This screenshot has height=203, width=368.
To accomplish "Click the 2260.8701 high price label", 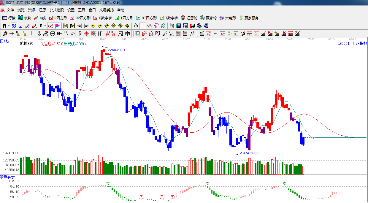I will point(116,50).
